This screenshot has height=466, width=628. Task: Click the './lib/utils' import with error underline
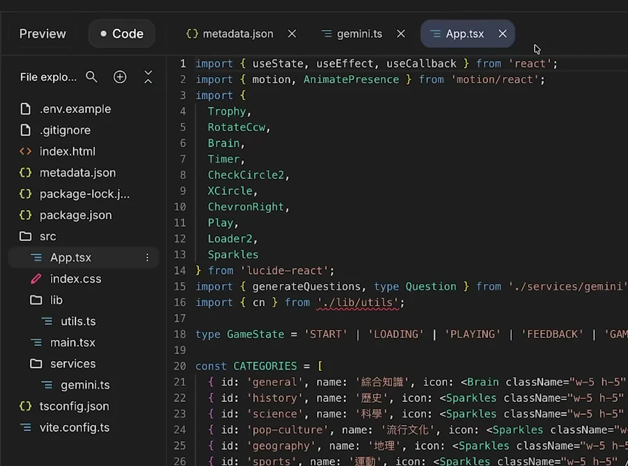(x=357, y=302)
